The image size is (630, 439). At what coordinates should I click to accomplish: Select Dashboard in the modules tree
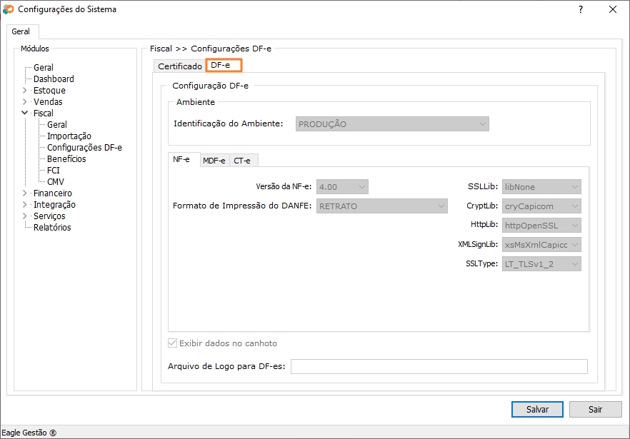54,79
